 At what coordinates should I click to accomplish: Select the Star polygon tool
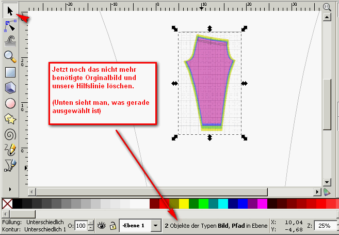10,119
